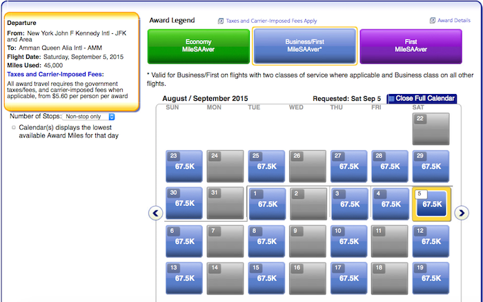
Task: Select September 1 award date tile
Action: pos(267,204)
